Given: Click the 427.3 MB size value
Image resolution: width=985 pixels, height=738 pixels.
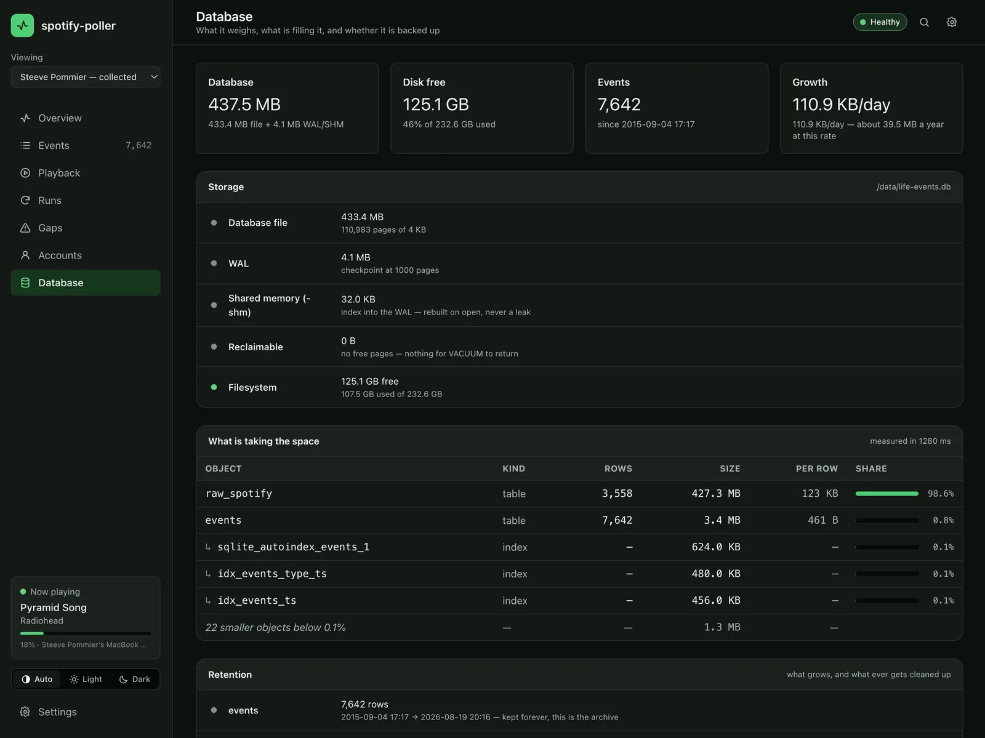Looking at the screenshot, I should tap(716, 494).
